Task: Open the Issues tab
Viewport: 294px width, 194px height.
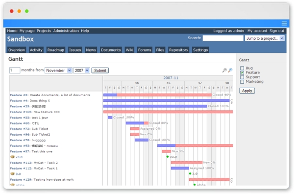Action: (x=75, y=50)
